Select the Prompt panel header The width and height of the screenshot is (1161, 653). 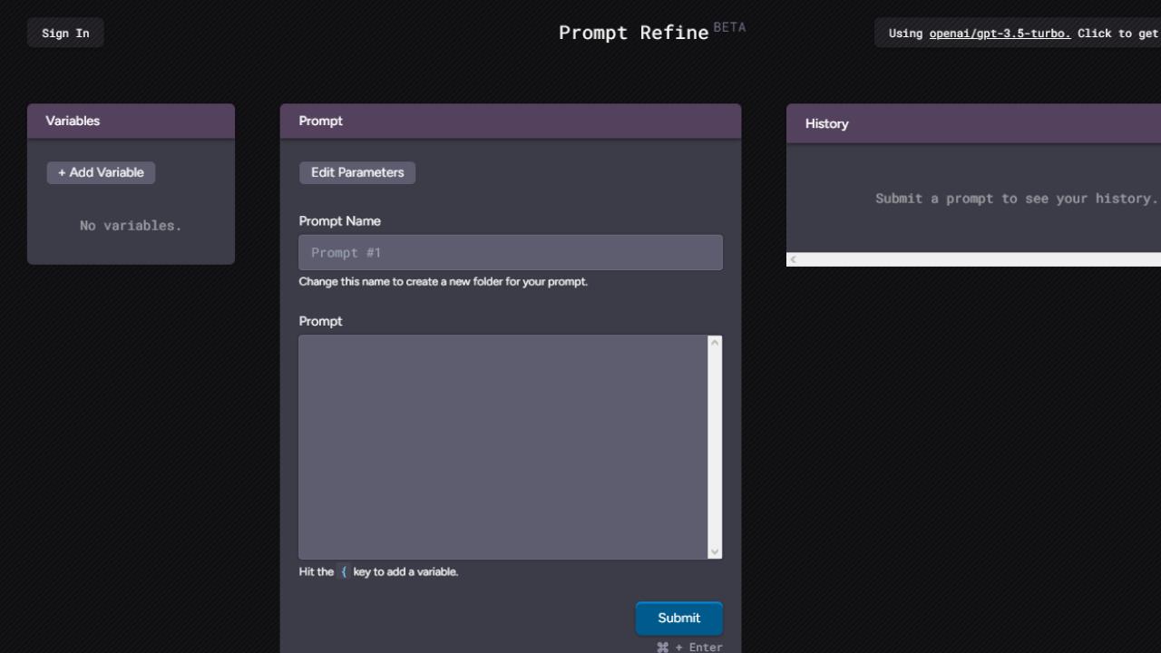pos(511,121)
